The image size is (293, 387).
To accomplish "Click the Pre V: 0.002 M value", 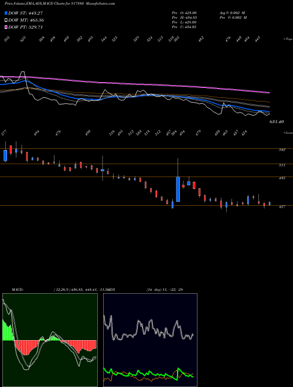I will (x=233, y=18).
